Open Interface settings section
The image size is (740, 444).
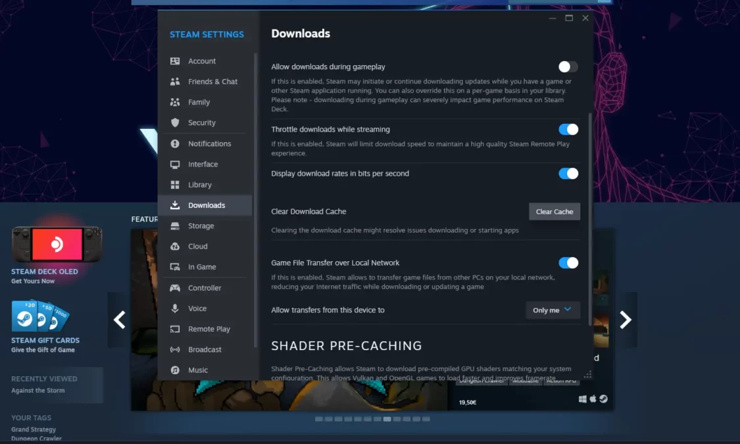coord(205,164)
